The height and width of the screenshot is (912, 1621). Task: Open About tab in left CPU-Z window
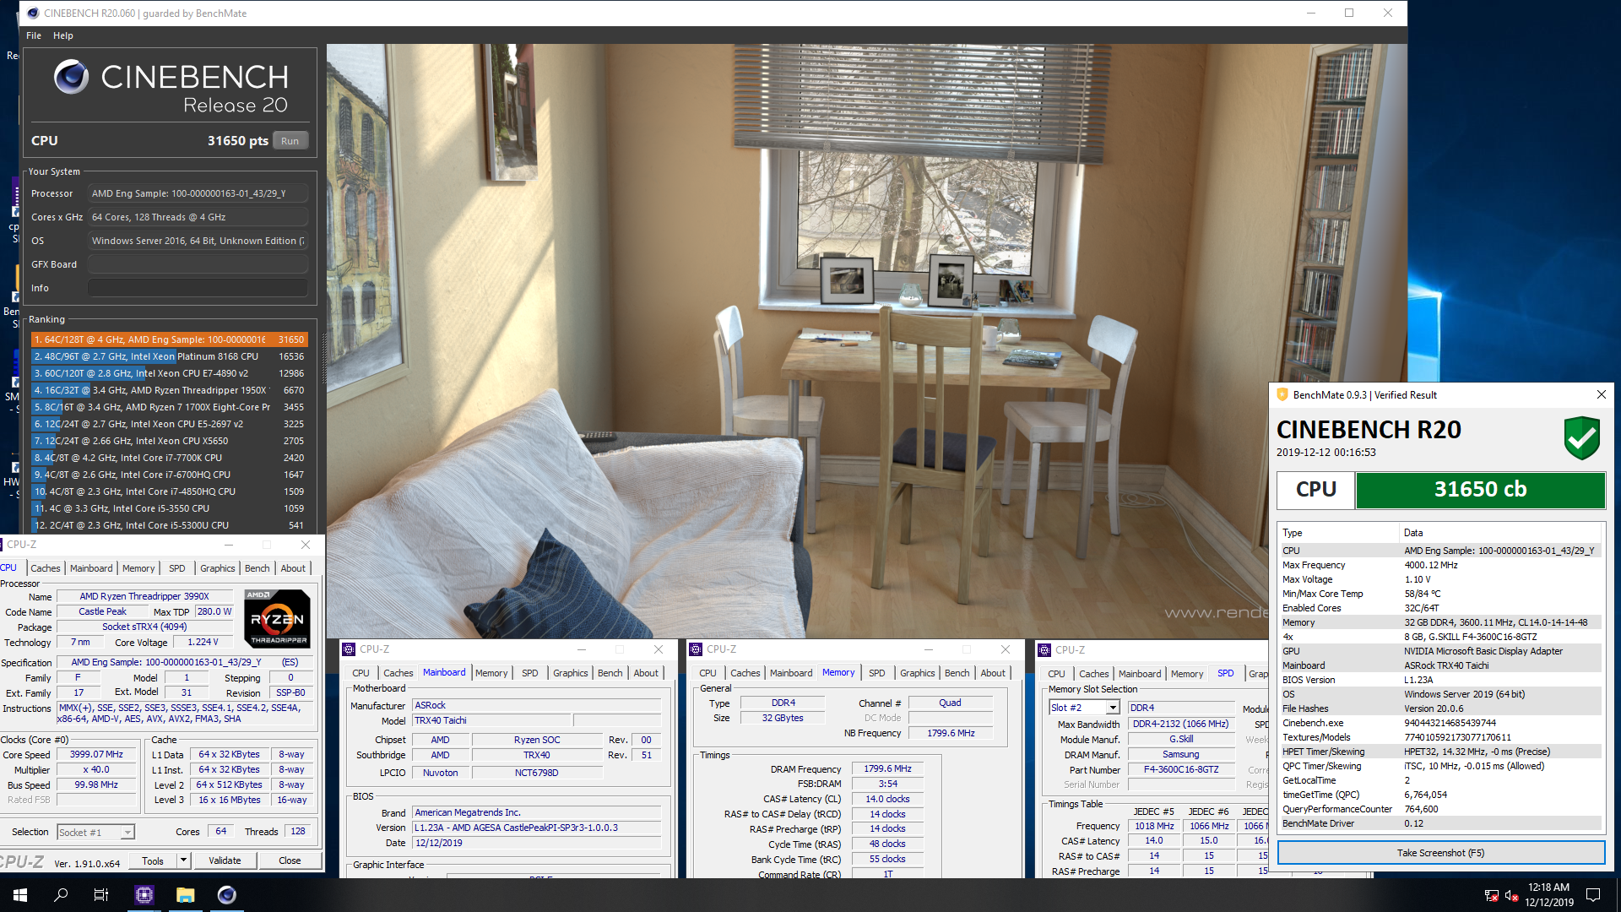coord(293,568)
